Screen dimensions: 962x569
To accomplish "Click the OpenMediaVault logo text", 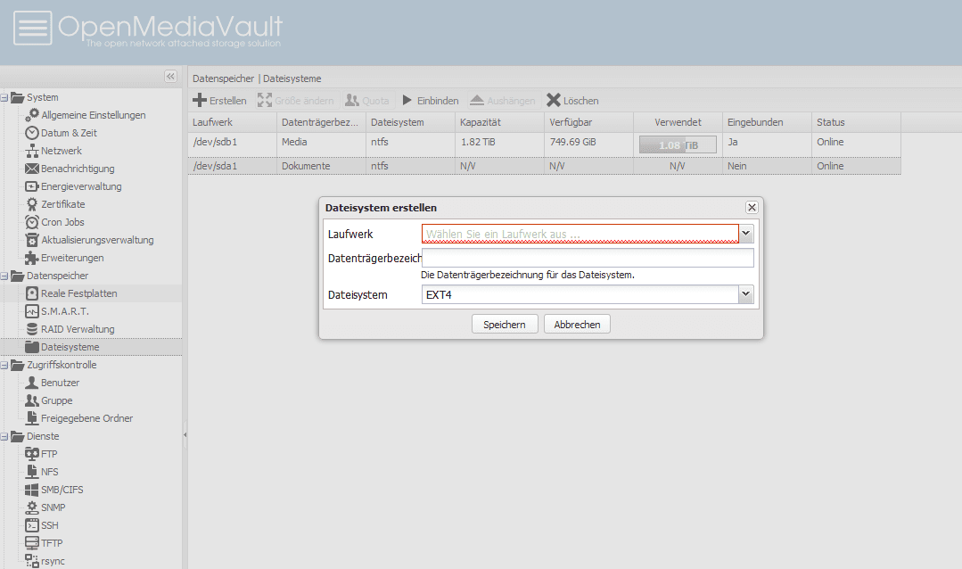I will (170, 29).
